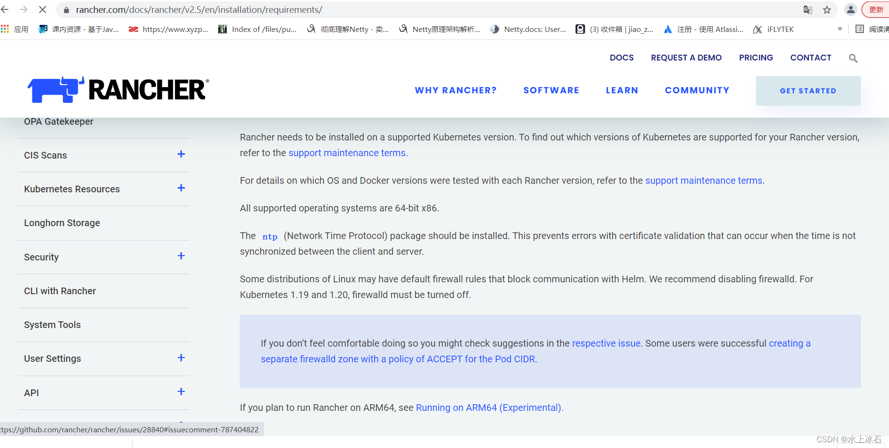Show hidden bookmarks via the chevron
Image resolution: width=889 pixels, height=448 pixels.
click(x=840, y=29)
